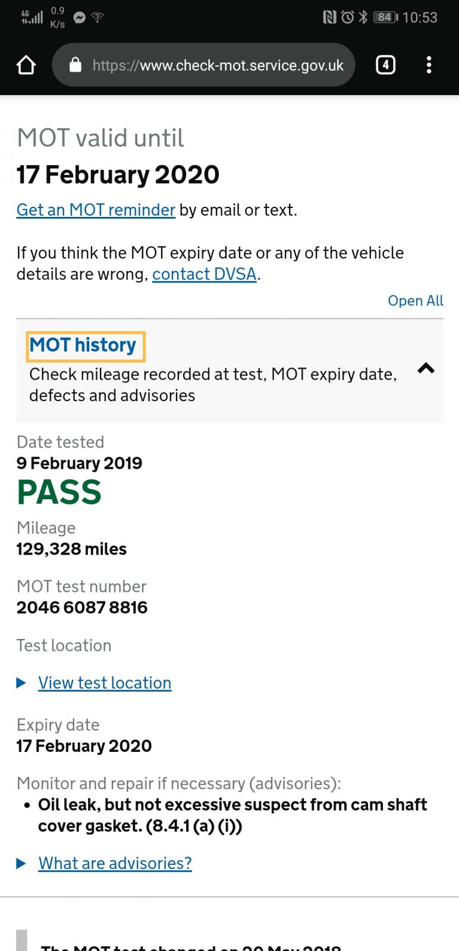459x951 pixels.
Task: Expand the What are advisories? disclosure
Action: point(115,863)
